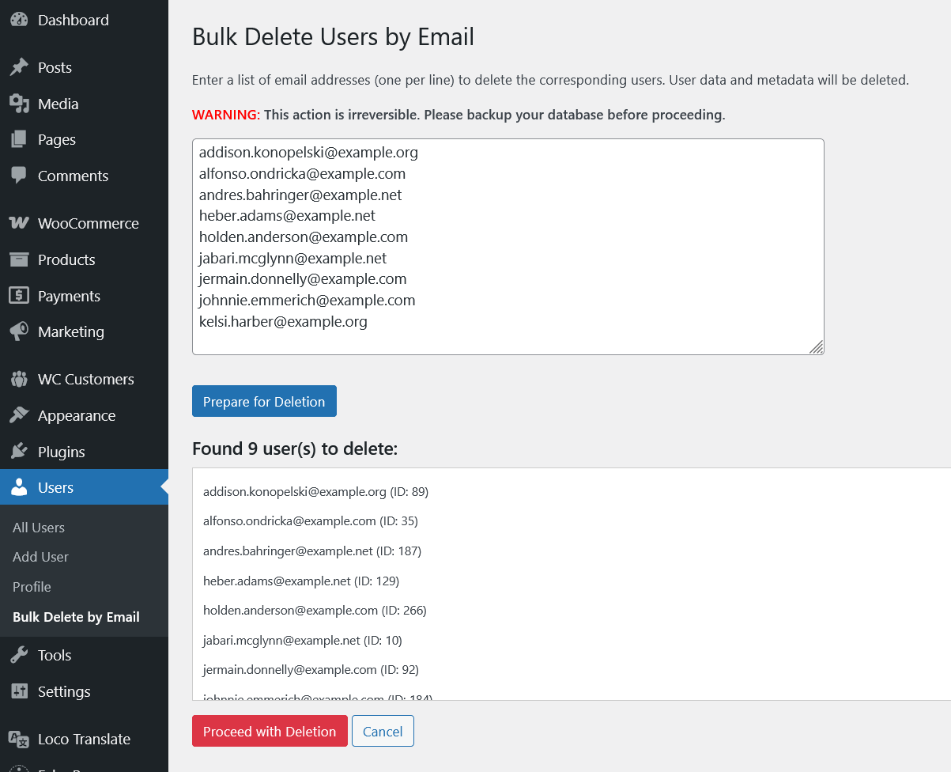Open Add User page

coord(40,557)
